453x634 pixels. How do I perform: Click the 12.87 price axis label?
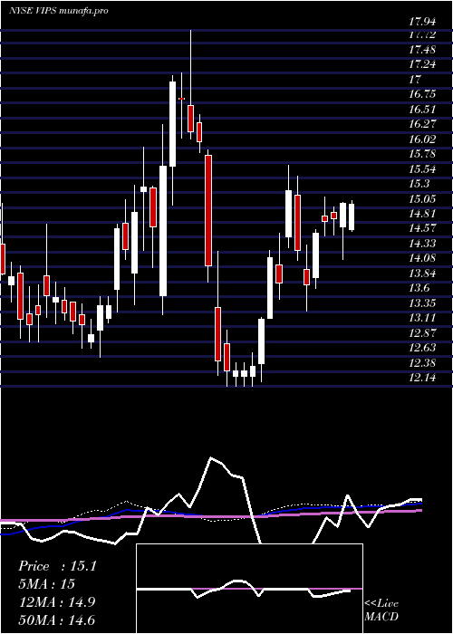tap(422, 333)
